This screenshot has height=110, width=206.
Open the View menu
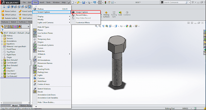point(35,2)
